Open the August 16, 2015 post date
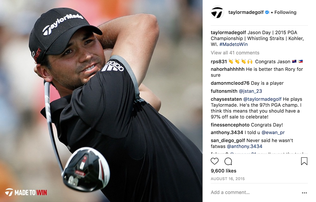 point(228,179)
